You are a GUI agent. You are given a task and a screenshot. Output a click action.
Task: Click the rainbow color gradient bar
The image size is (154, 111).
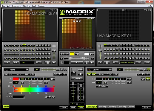click(x=34, y=90)
